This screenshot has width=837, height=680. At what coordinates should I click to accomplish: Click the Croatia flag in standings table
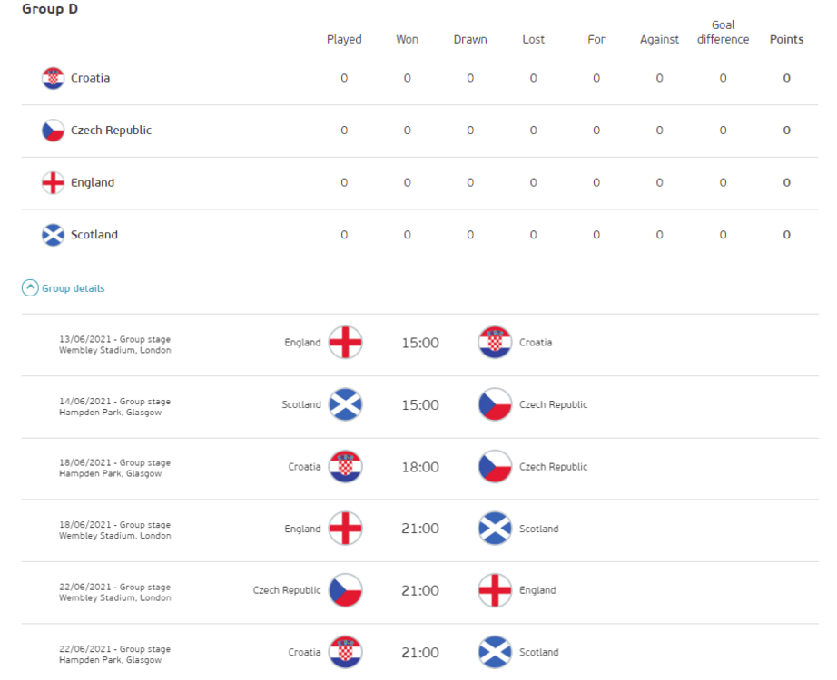click(x=54, y=78)
